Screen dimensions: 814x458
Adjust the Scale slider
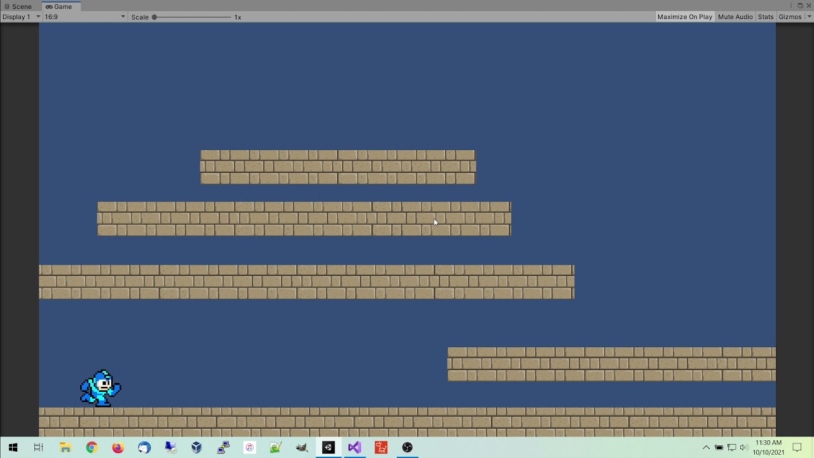[x=192, y=17]
